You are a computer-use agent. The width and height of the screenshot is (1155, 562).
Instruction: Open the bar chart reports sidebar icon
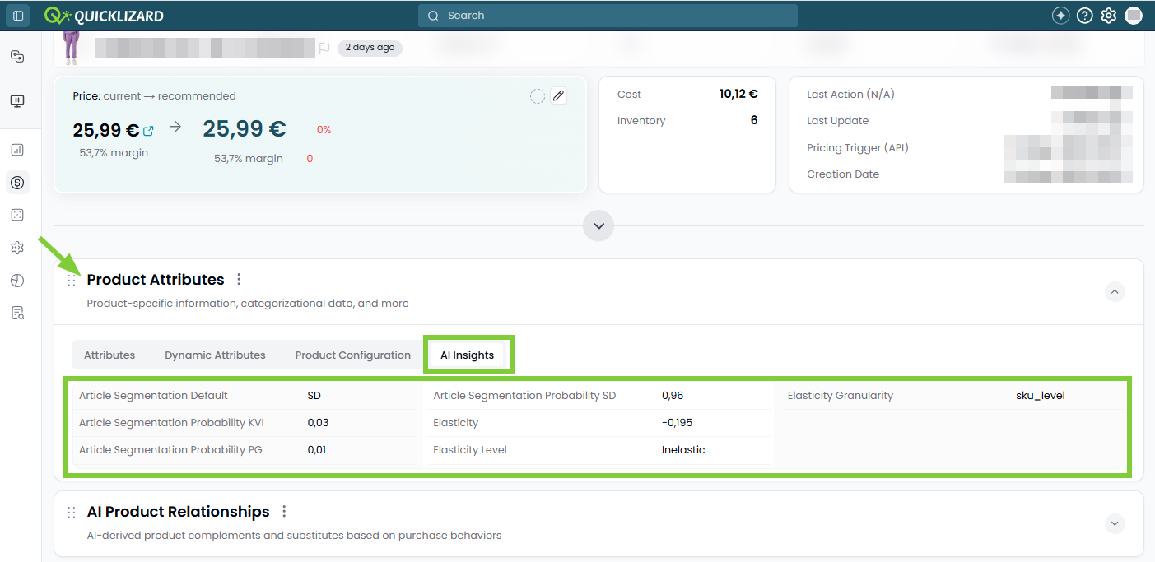point(17,150)
